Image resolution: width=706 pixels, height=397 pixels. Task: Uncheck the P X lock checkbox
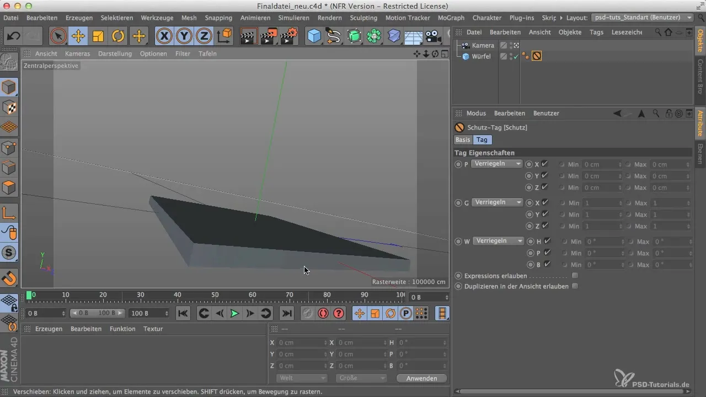(544, 164)
